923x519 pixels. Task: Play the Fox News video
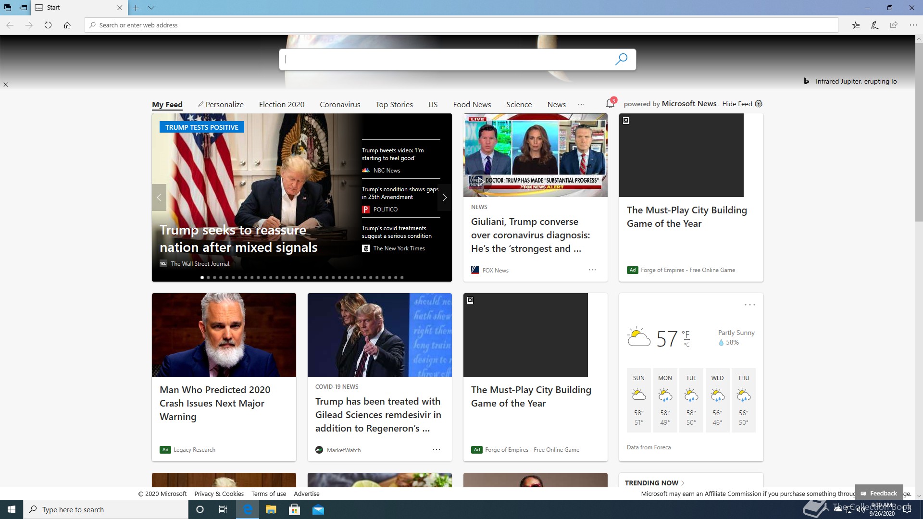479,182
